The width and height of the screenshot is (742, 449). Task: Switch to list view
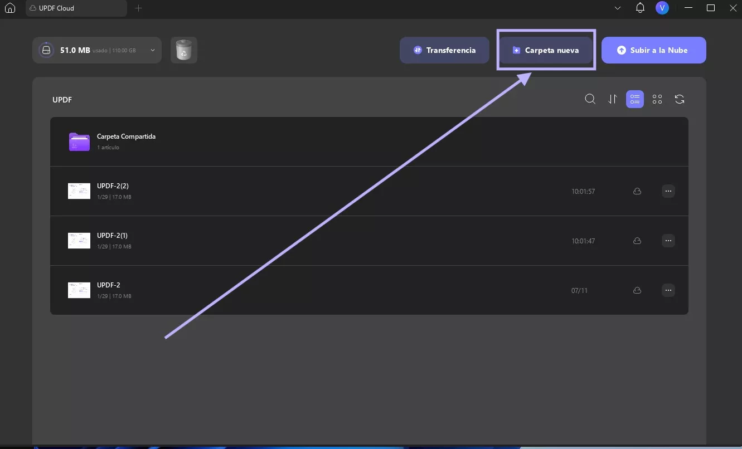635,99
